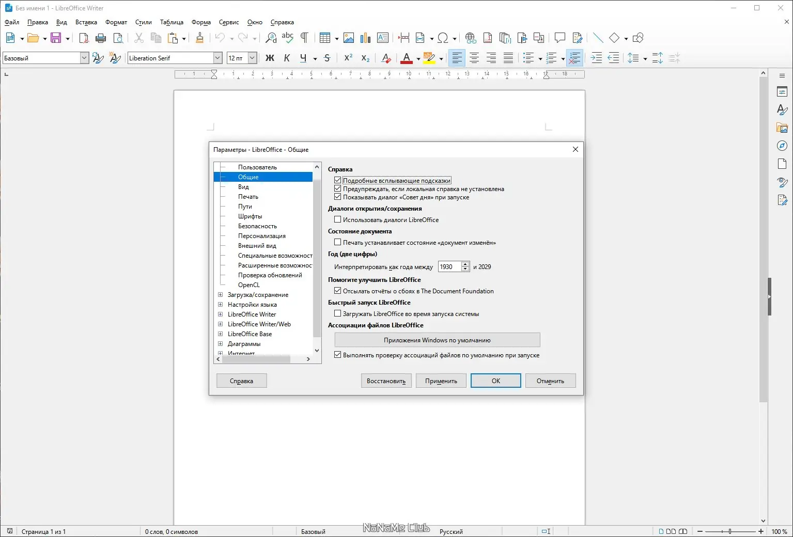Toggle the 'Подробные всплывающие подсказки' checkbox

[338, 180]
